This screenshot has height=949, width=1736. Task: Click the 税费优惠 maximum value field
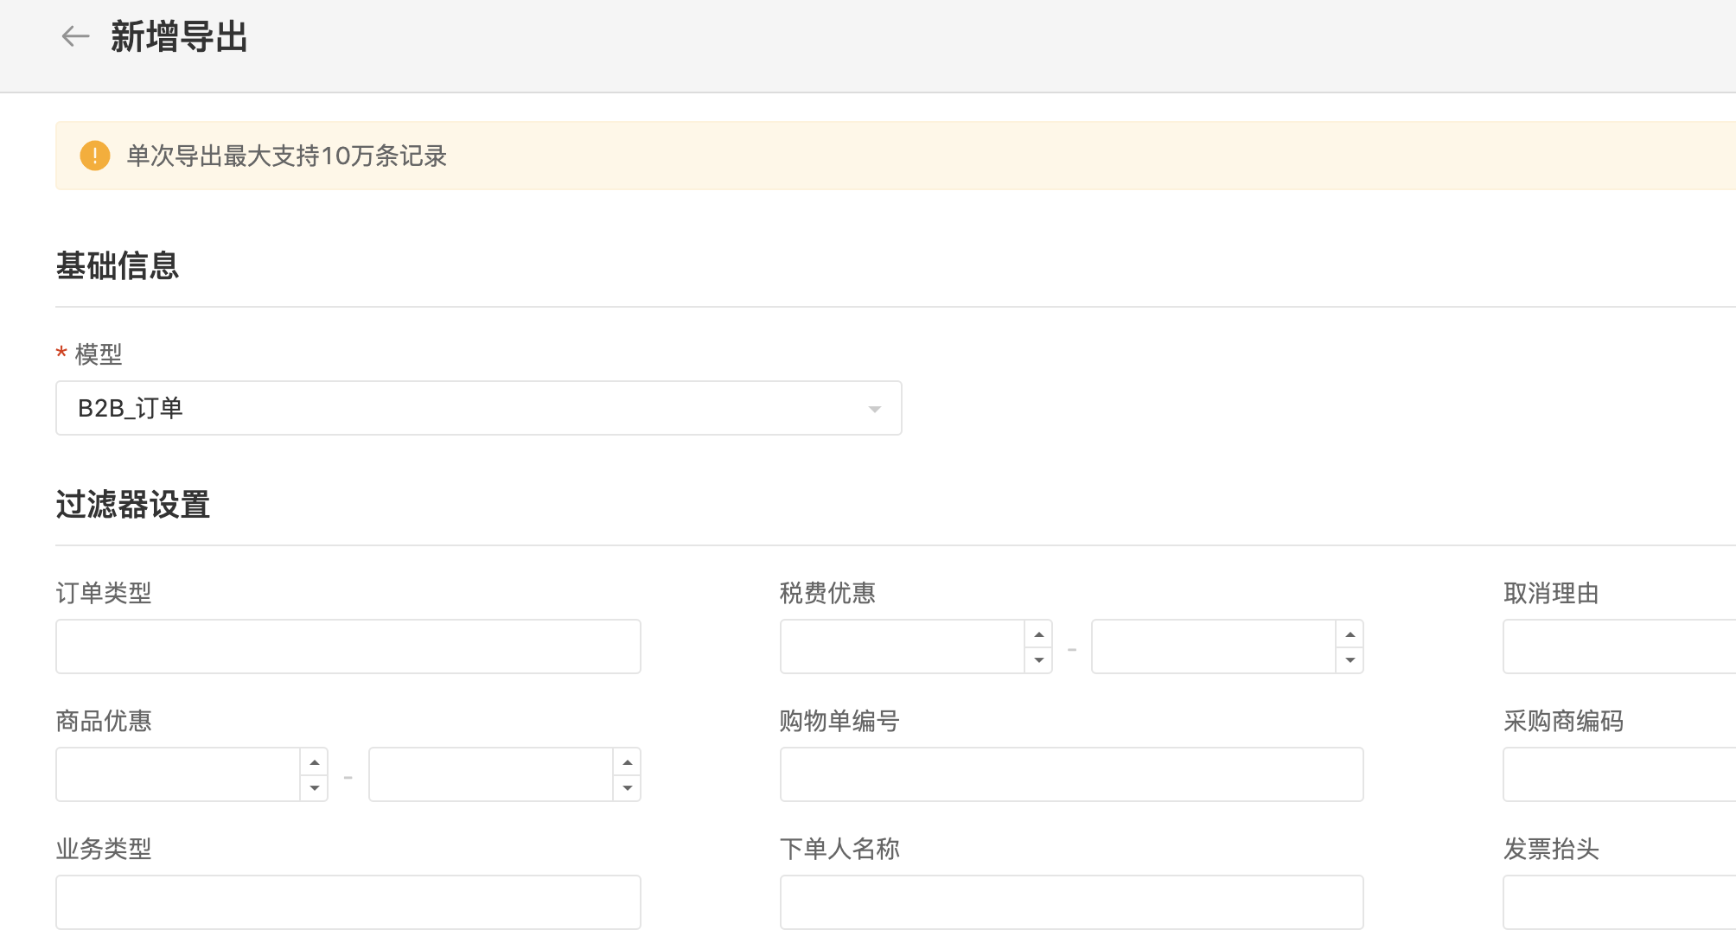(x=1214, y=646)
